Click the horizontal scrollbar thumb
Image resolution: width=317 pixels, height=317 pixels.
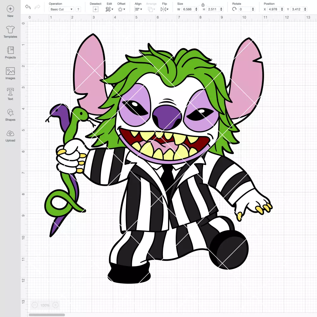tap(47, 315)
